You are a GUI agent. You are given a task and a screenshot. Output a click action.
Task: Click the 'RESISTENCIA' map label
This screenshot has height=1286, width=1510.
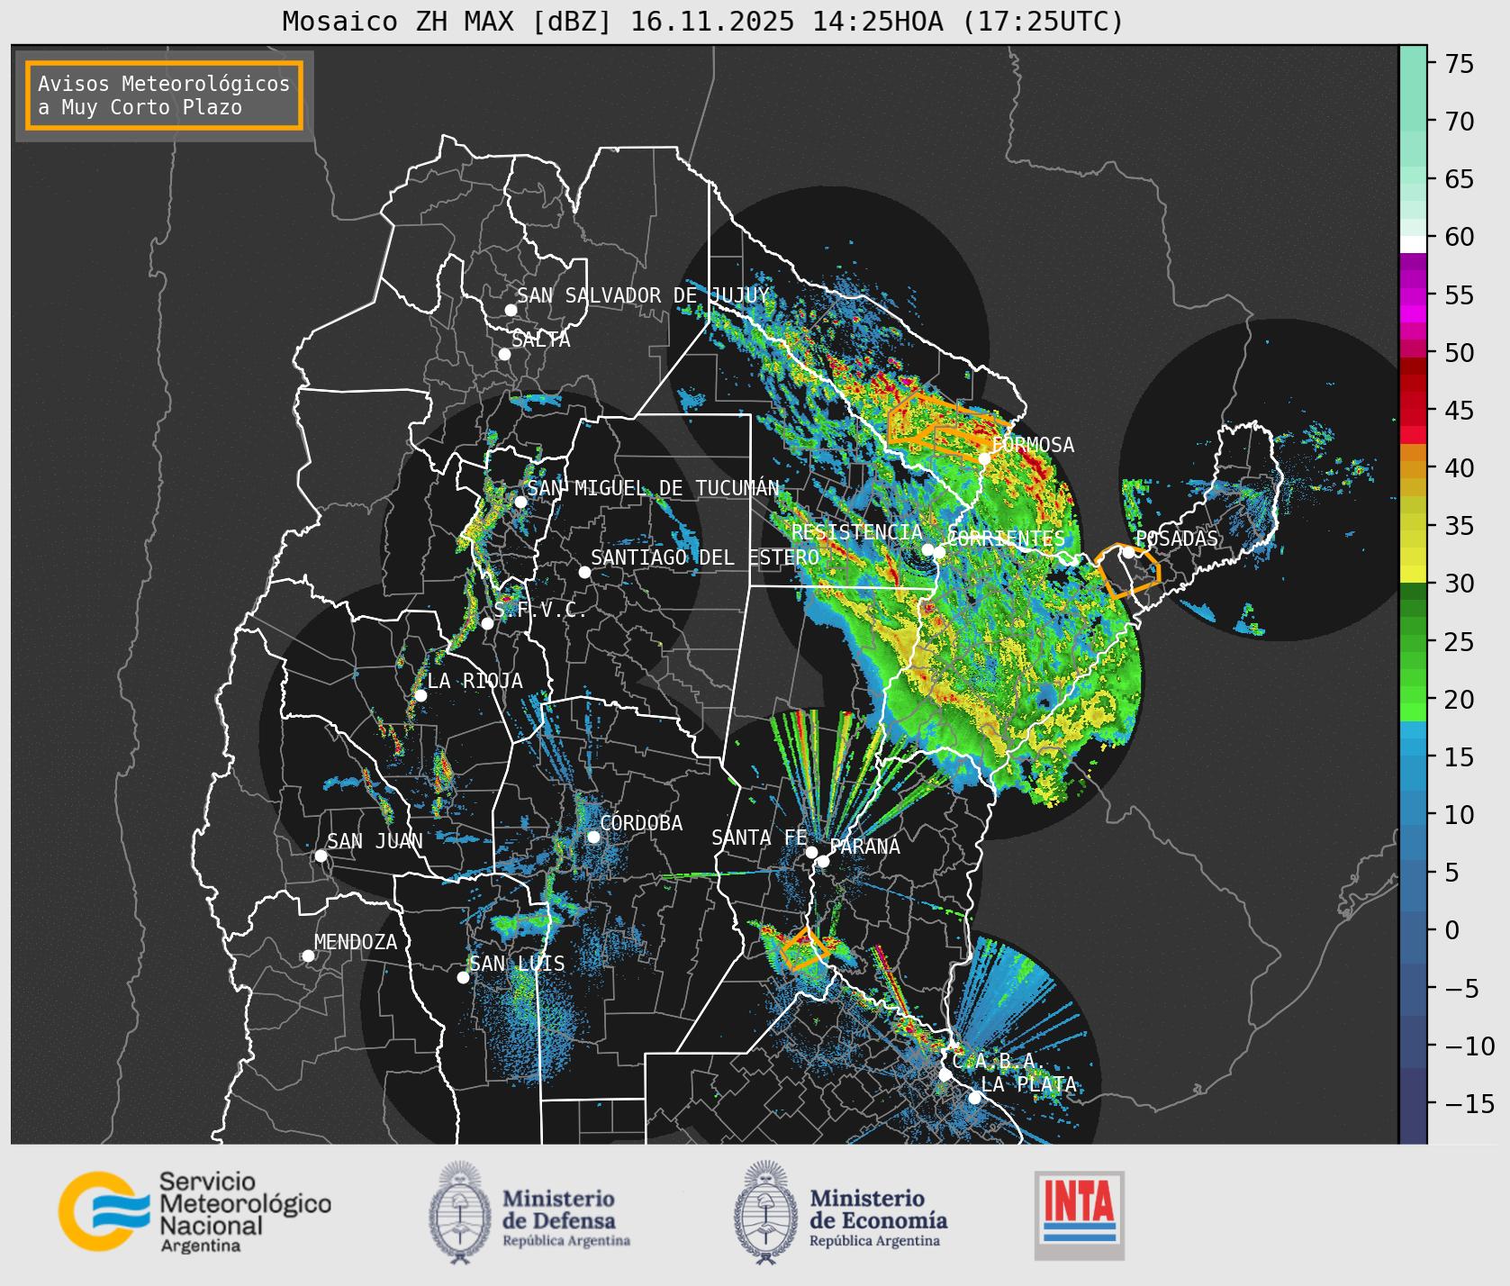click(x=857, y=532)
